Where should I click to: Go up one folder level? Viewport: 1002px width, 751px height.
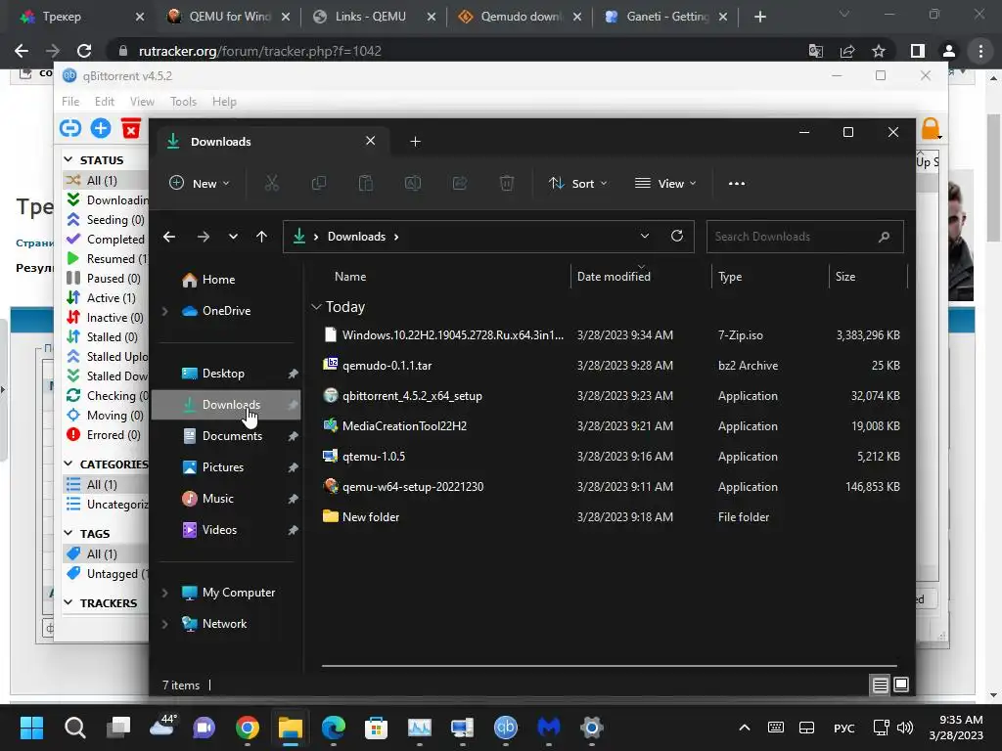coord(261,237)
